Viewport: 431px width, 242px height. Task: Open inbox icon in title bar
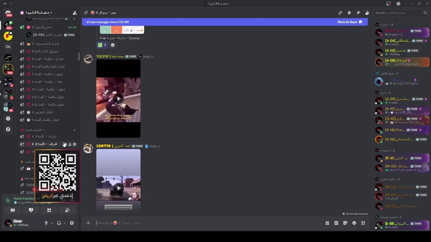coord(389,3)
